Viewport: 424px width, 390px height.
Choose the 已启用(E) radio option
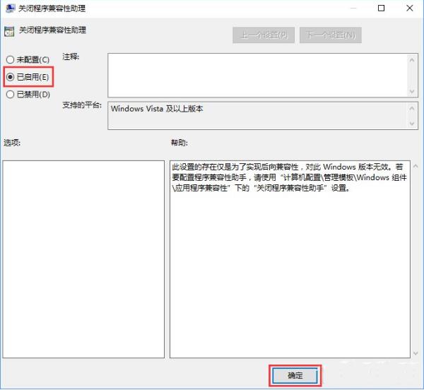(x=10, y=76)
